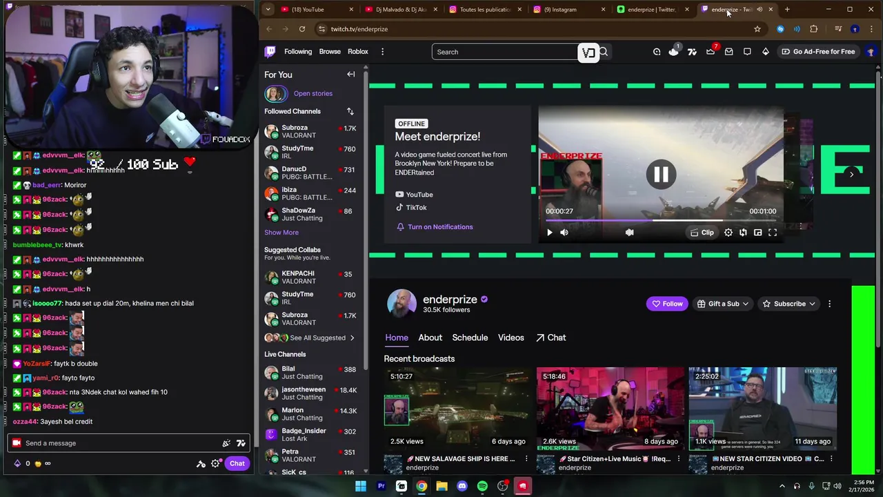
Task: Open the system tray hidden icons chevron
Action: 782,486
